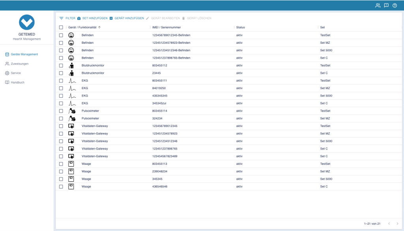Click the help question mark icon
This screenshot has height=231, width=404.
point(395,6)
